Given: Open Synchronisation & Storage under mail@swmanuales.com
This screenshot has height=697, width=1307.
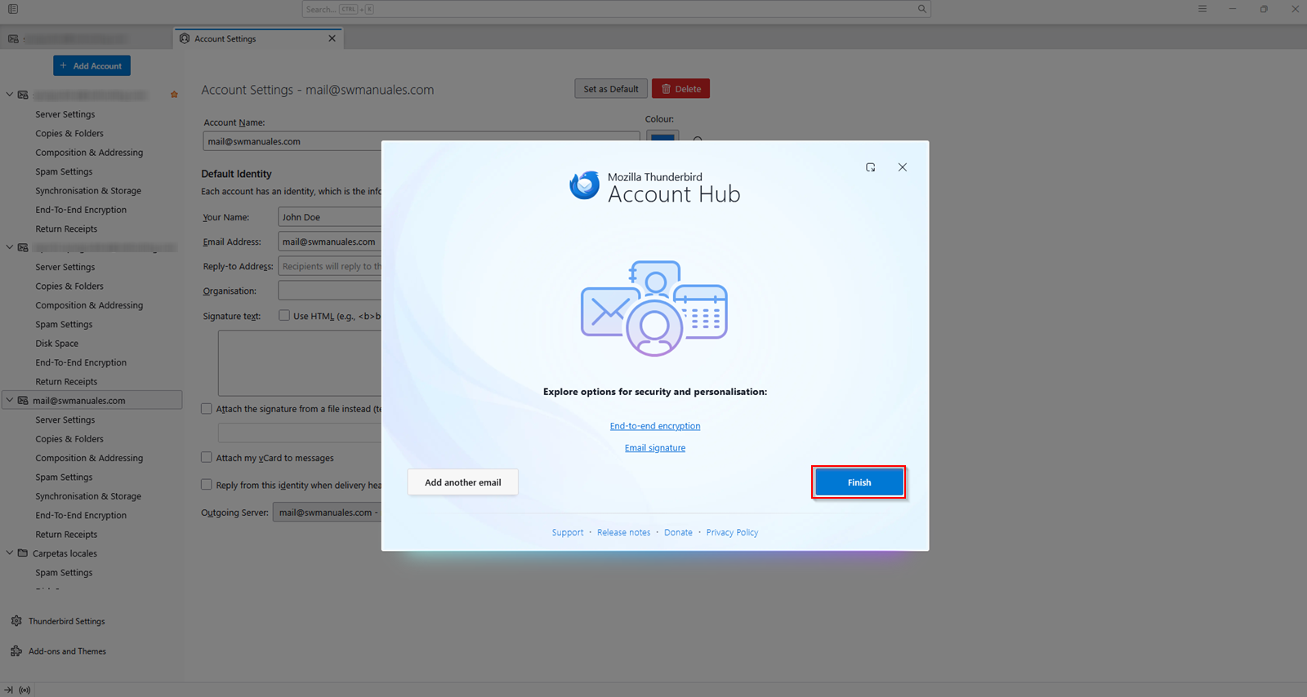Looking at the screenshot, I should tap(88, 496).
